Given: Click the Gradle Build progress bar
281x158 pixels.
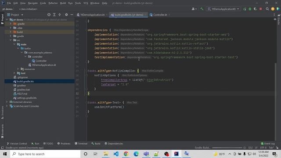Looking at the screenshot, I should click(x=227, y=147).
